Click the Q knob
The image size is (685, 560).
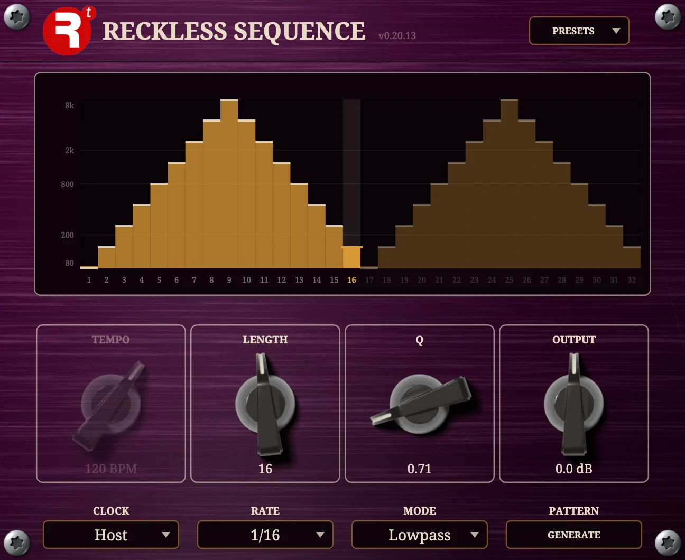pos(420,404)
